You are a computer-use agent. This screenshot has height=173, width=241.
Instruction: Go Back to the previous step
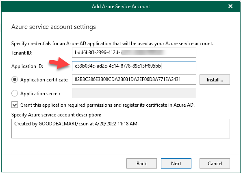141,164
